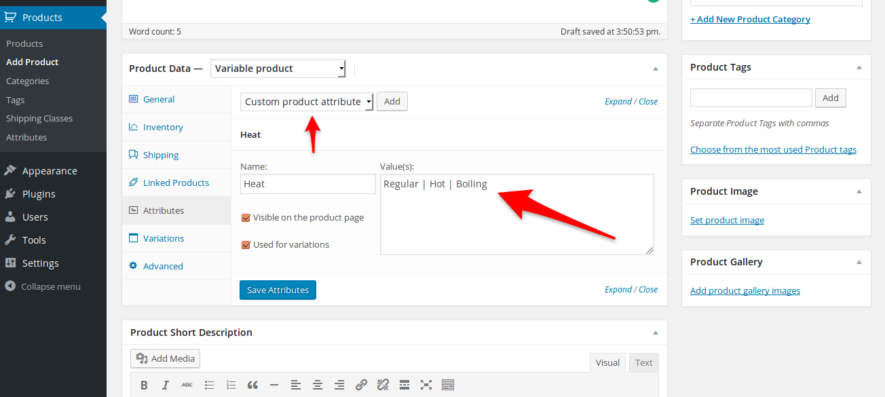The image size is (885, 397).
Task: Switch to the Text editor tab
Action: pyautogui.click(x=643, y=362)
